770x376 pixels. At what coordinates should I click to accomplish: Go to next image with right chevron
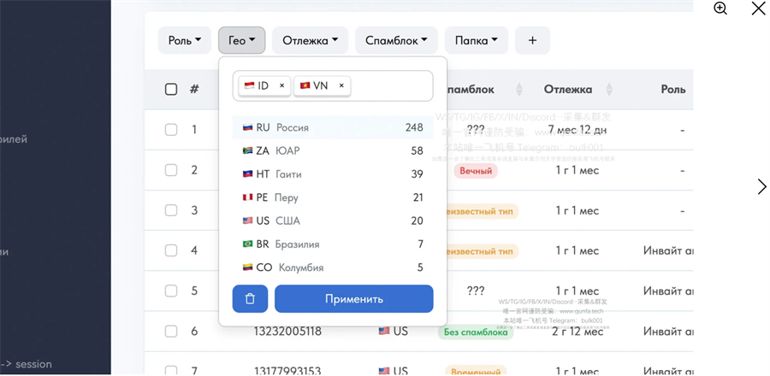[761, 186]
